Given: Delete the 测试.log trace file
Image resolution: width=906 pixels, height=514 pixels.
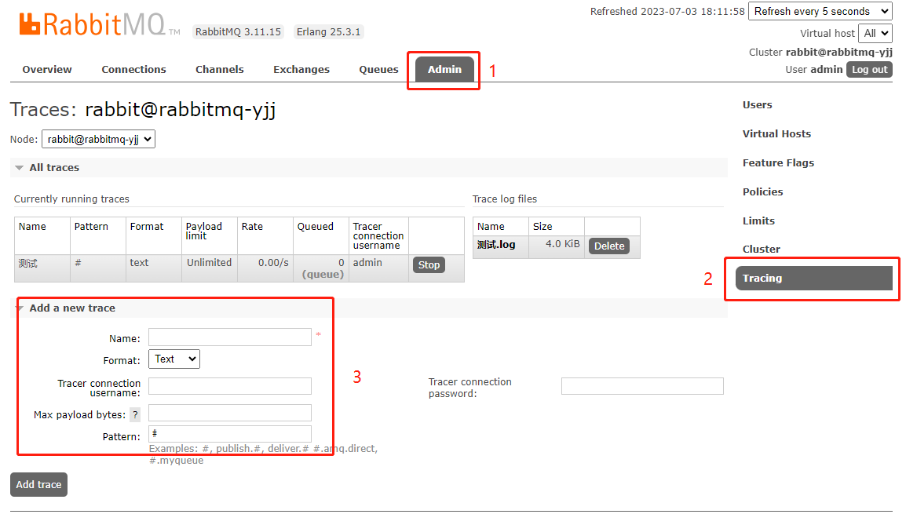Looking at the screenshot, I should [x=609, y=246].
